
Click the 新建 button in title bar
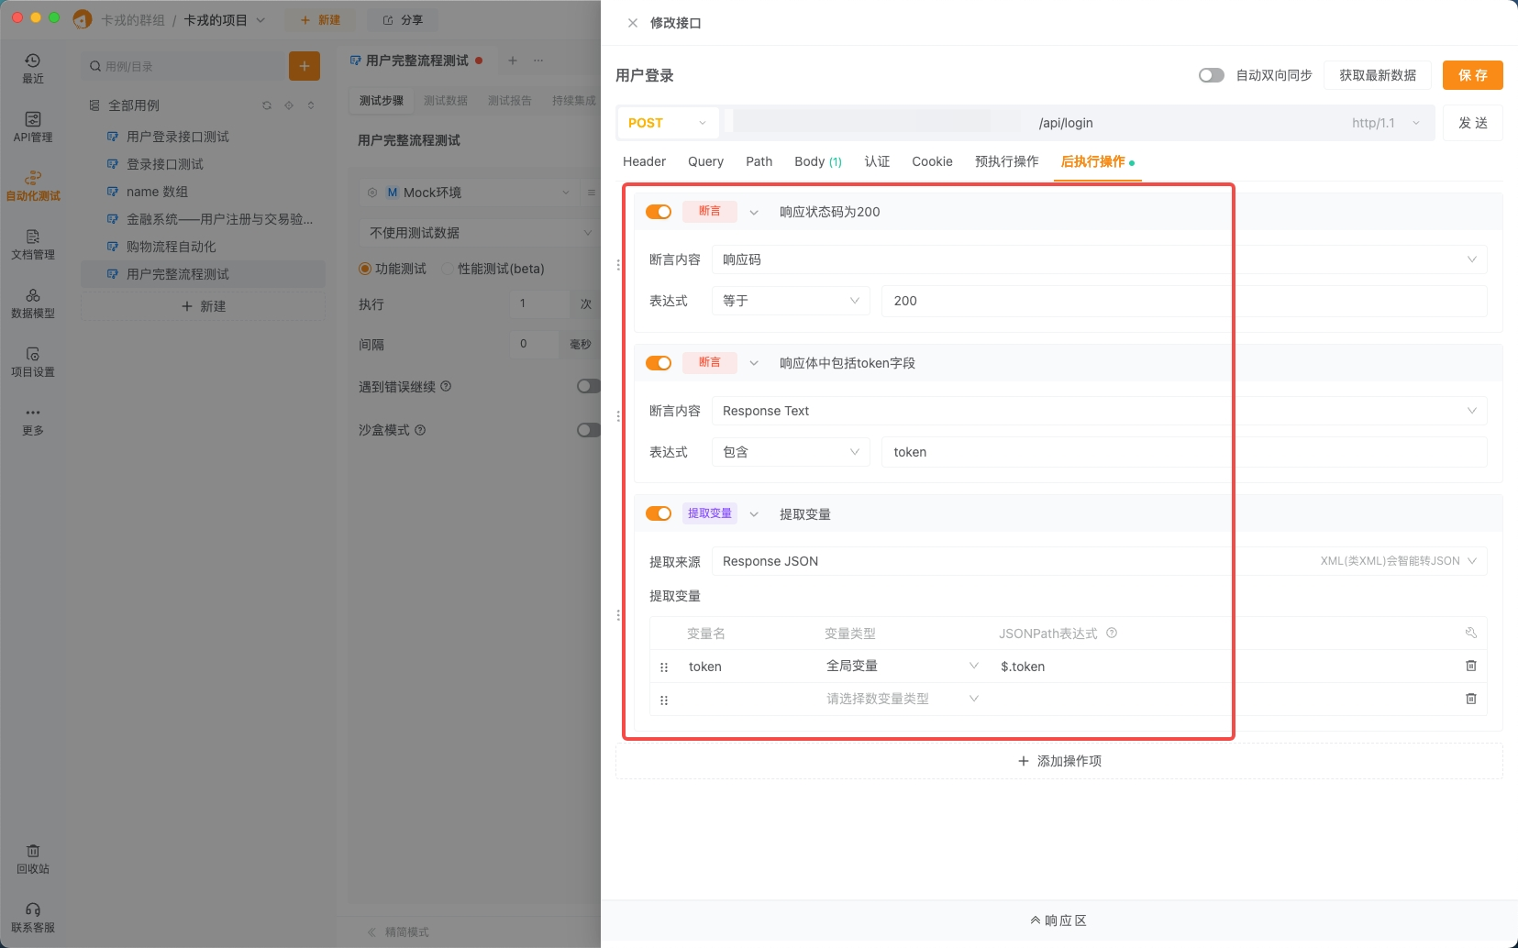(x=320, y=19)
